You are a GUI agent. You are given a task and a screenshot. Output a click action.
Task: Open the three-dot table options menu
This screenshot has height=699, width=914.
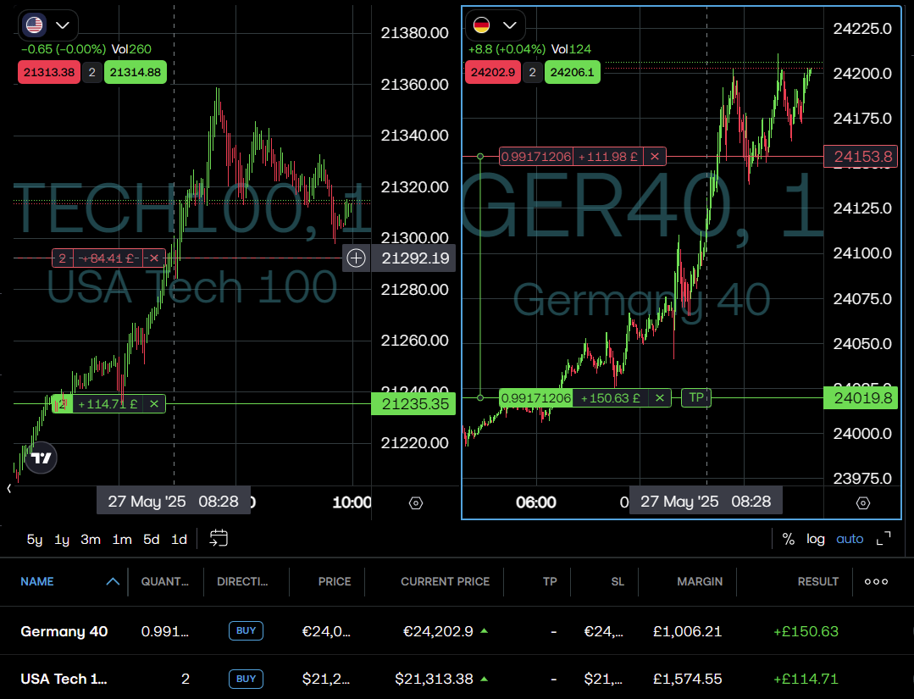876,581
